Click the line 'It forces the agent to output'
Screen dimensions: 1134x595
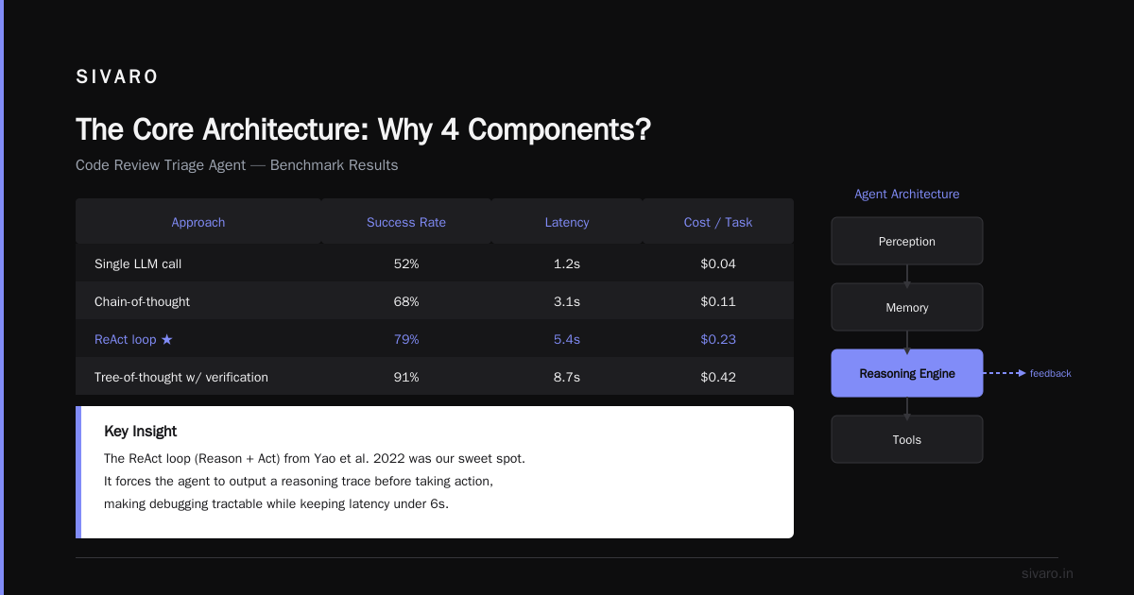299,481
